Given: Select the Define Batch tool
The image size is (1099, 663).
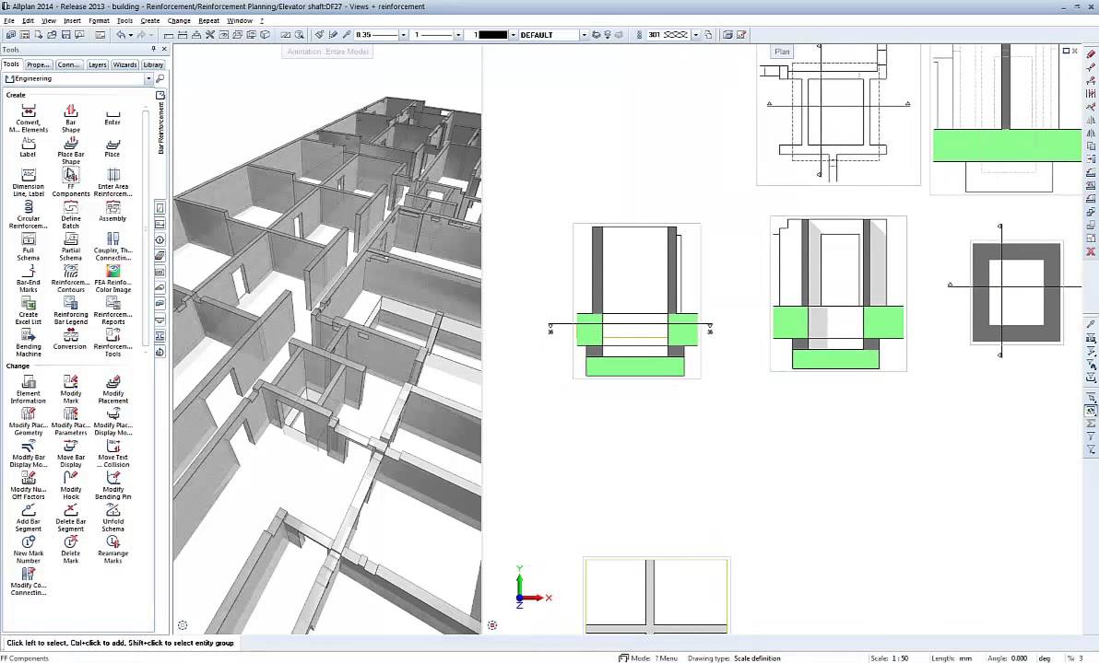Looking at the screenshot, I should (71, 215).
